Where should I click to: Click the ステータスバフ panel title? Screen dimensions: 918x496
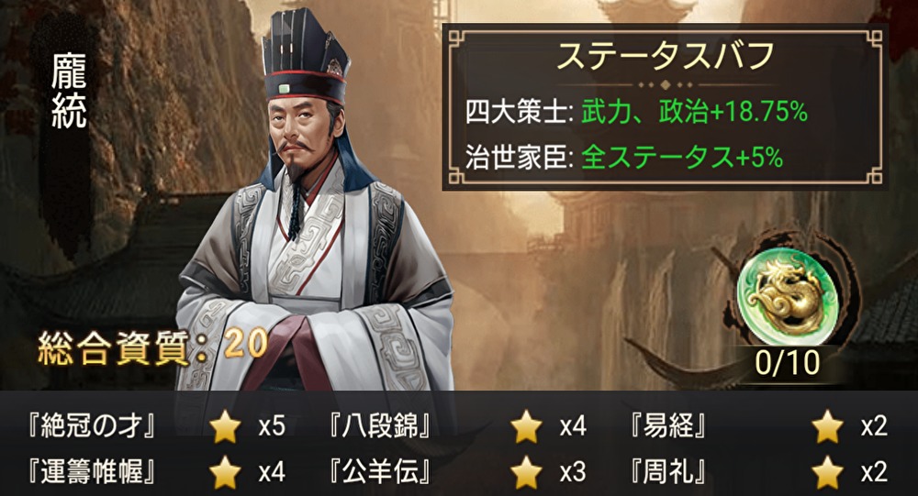tap(666, 57)
